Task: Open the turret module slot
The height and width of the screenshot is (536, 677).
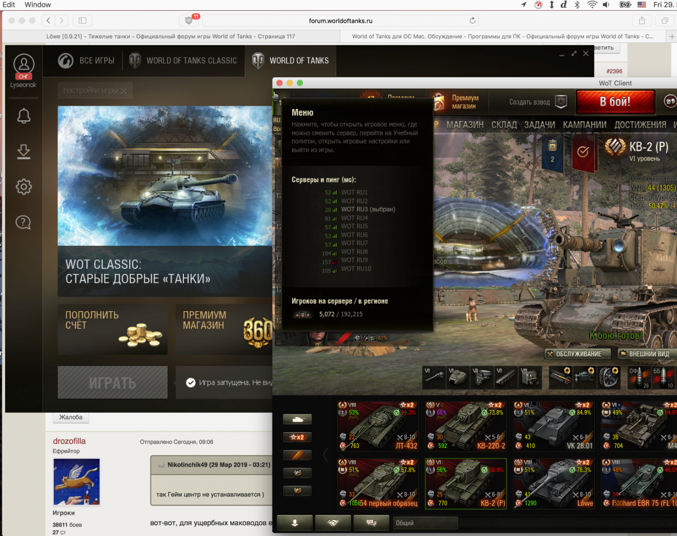Action: tap(458, 377)
